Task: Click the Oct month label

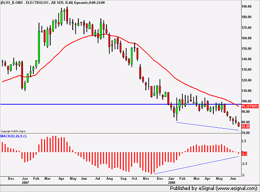Action: 135,179
